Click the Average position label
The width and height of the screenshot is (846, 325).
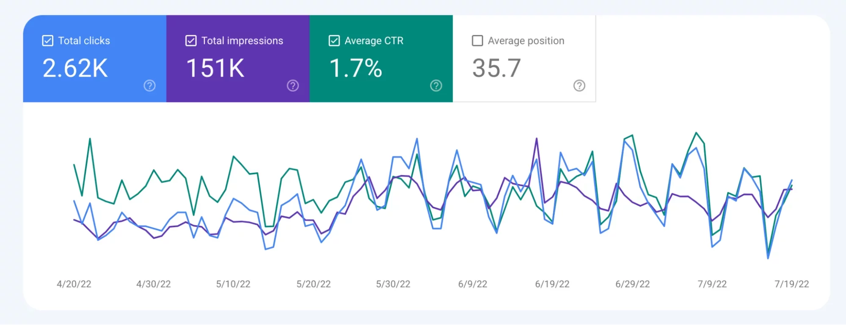[526, 41]
